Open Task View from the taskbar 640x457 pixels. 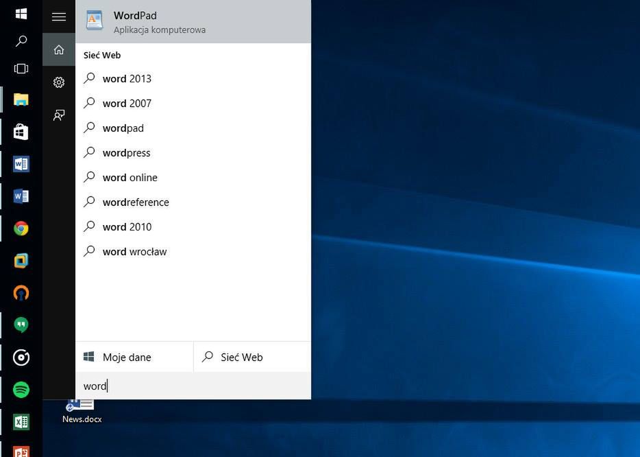[x=21, y=68]
